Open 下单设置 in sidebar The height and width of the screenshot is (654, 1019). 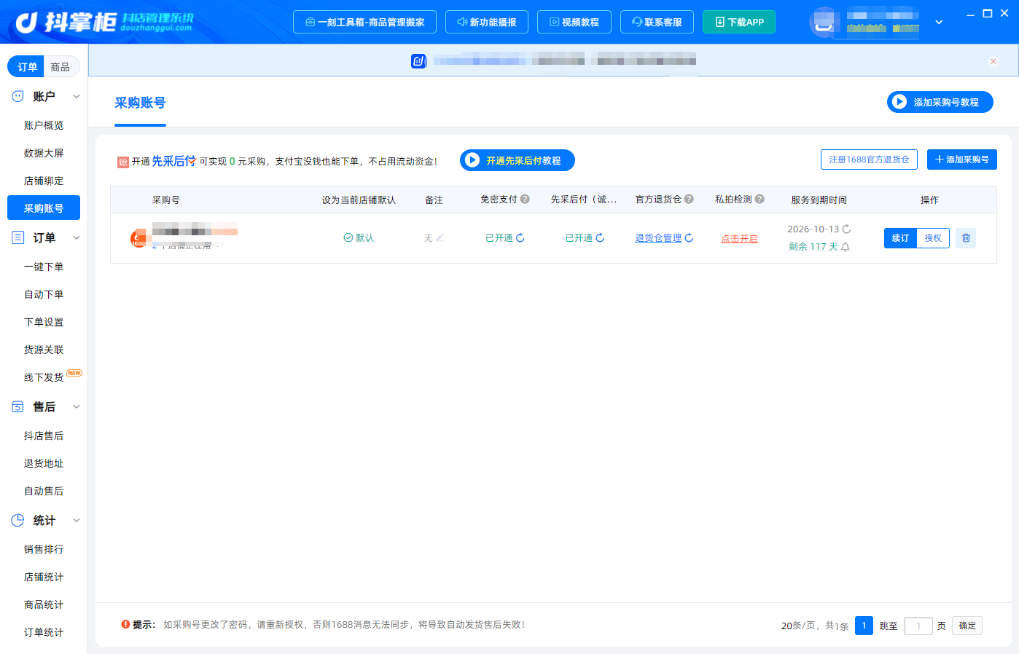tap(44, 322)
